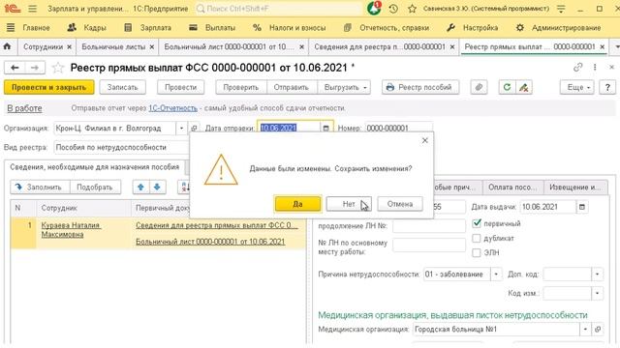Screen dimensions: 620x348
Task: Open the 1С-Отчетность link
Action: coord(172,108)
